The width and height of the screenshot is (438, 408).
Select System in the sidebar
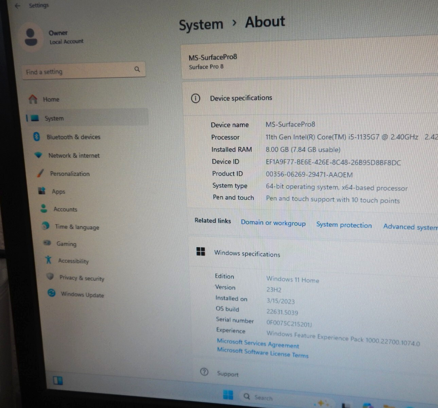[x=87, y=118]
